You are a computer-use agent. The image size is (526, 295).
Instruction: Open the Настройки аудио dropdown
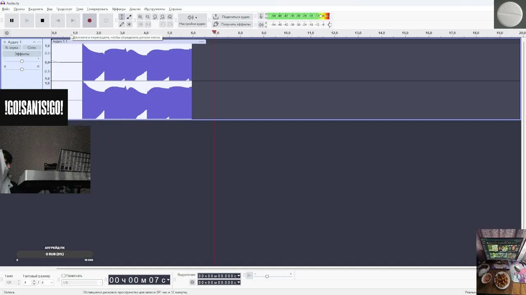(192, 20)
